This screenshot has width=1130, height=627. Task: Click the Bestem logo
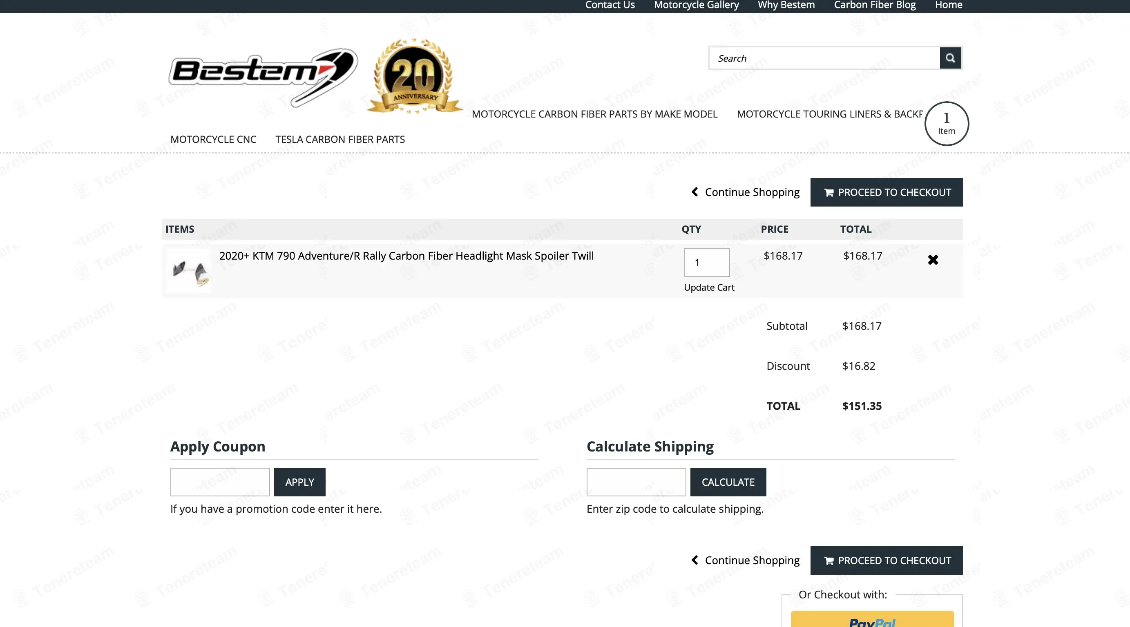263,77
